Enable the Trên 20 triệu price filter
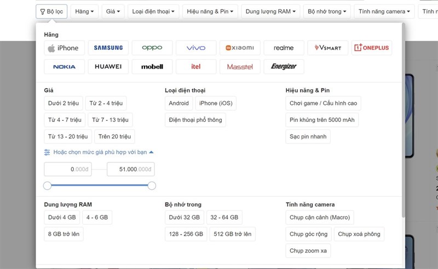This screenshot has width=438, height=269. (x=114, y=137)
